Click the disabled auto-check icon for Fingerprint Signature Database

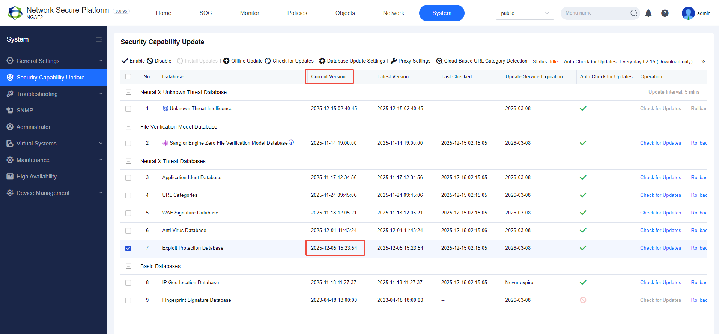tap(583, 300)
